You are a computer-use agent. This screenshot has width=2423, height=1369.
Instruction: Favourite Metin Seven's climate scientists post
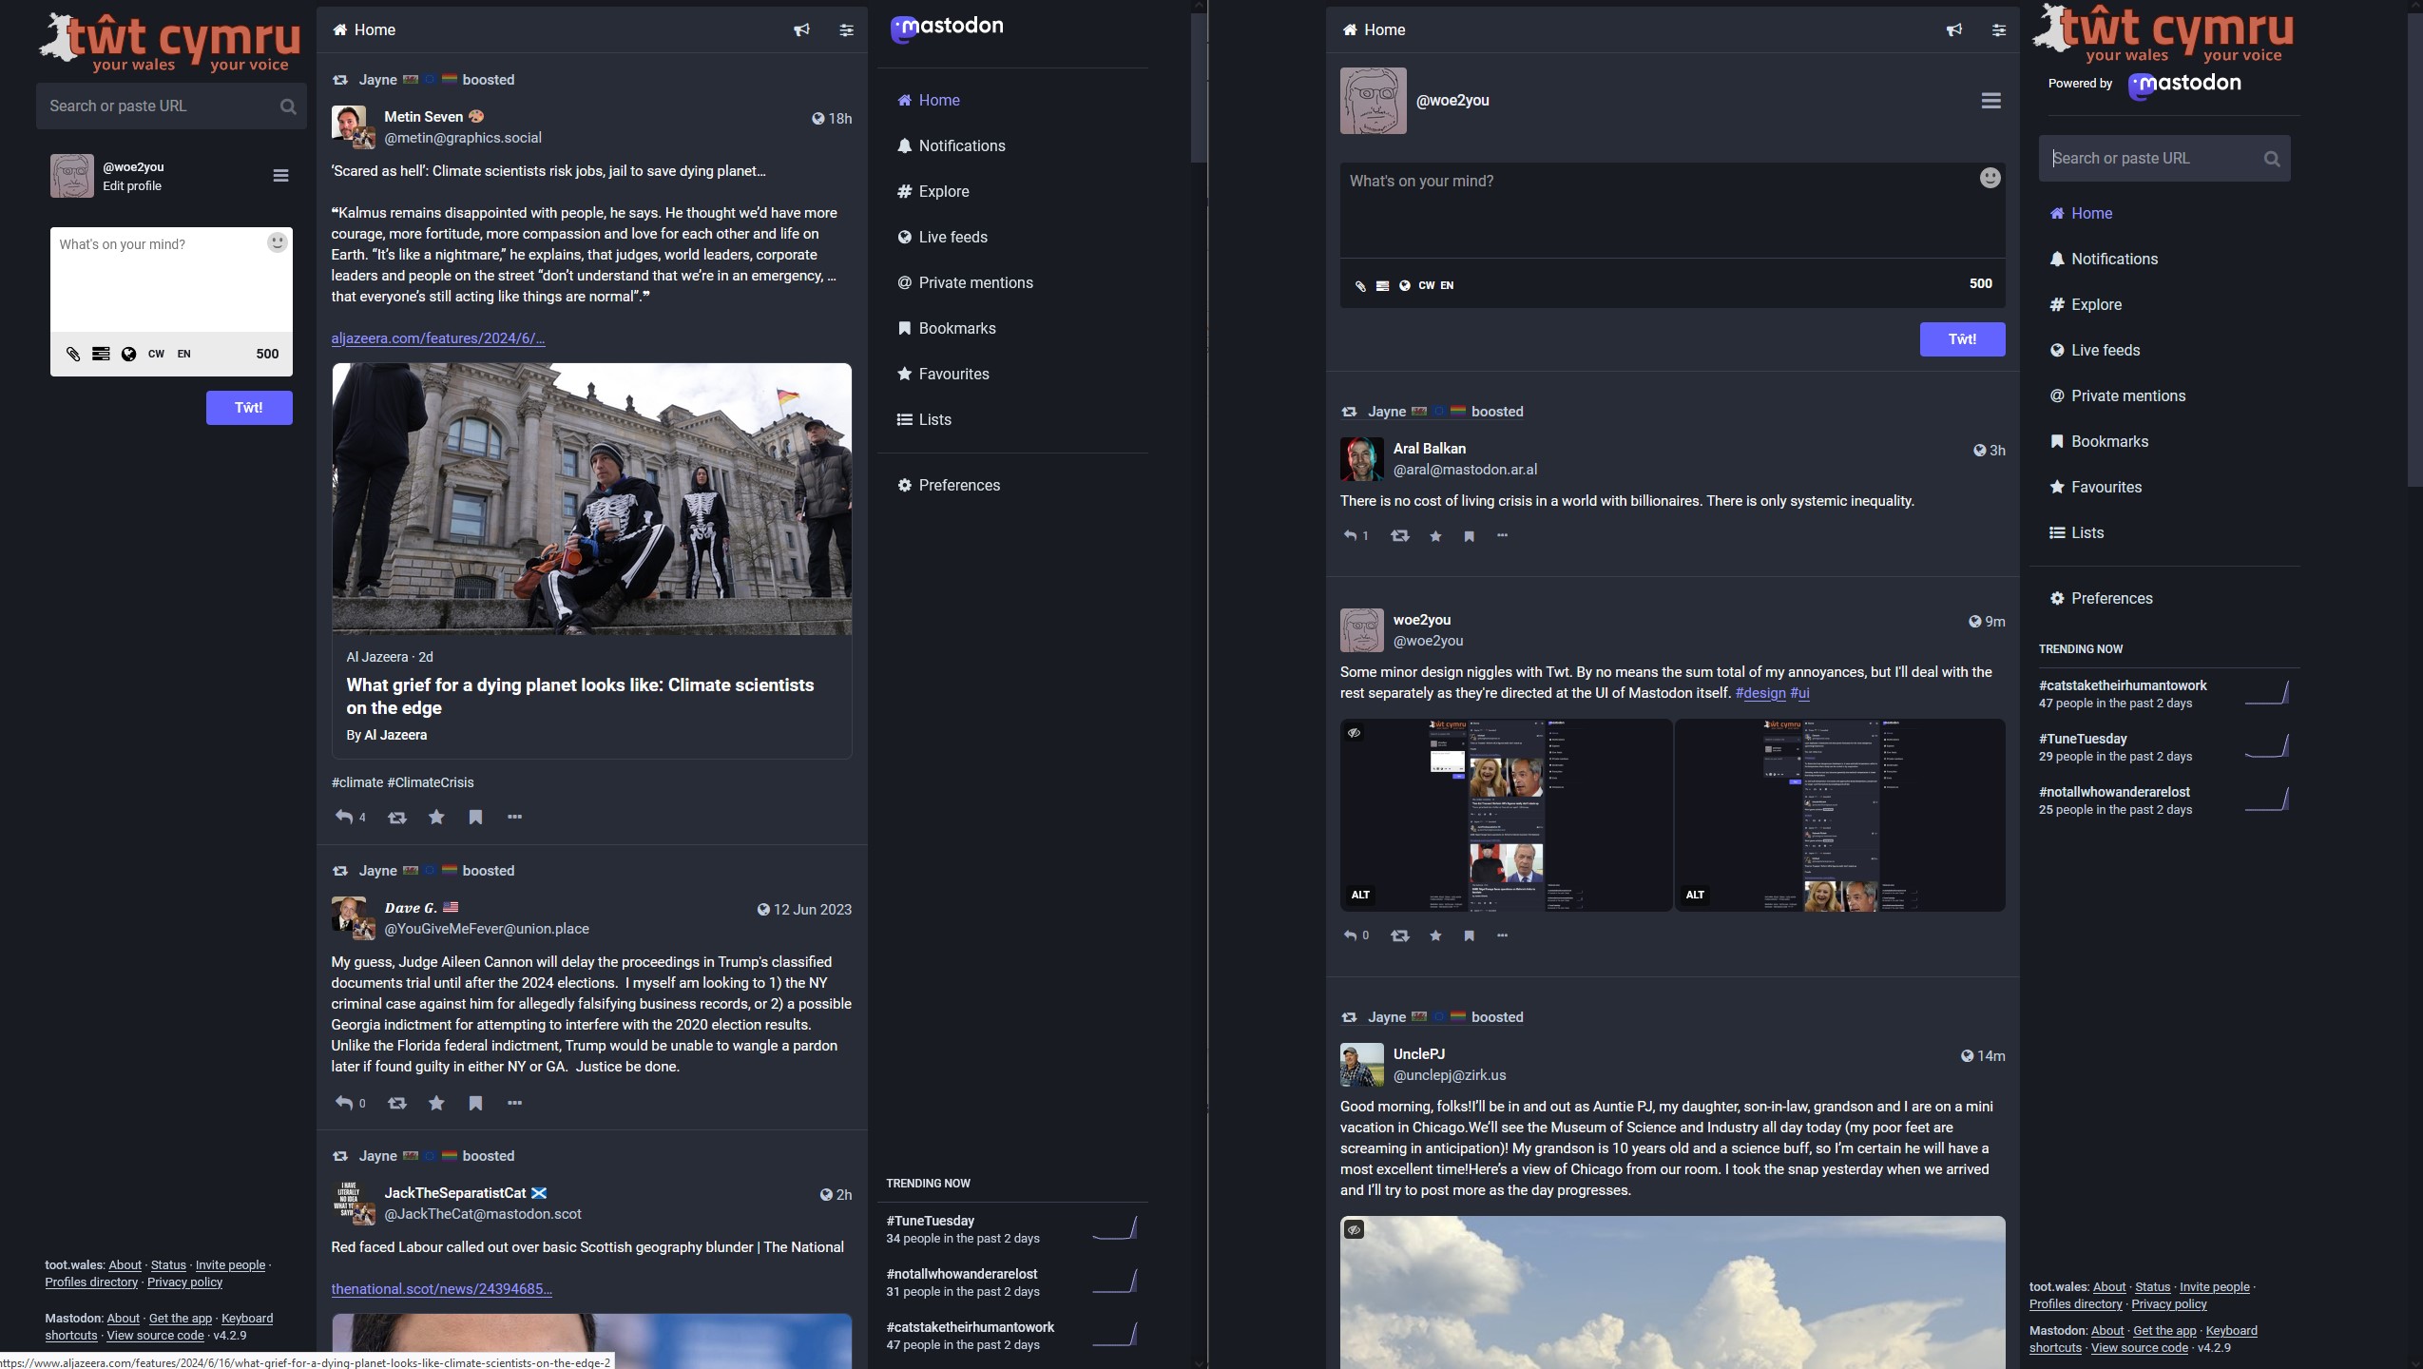pos(436,817)
